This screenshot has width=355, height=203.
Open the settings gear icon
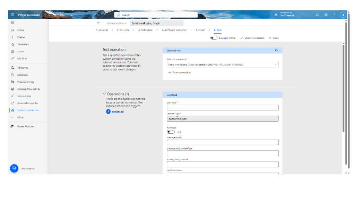(x=326, y=15)
